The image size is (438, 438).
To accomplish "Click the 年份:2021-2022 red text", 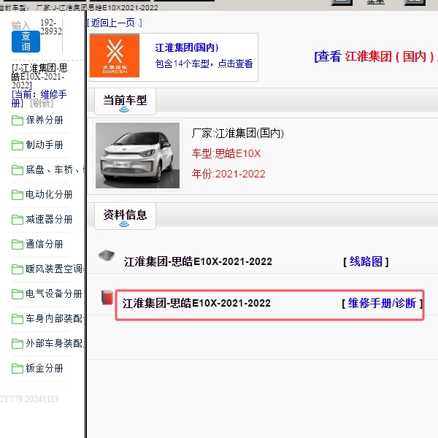I will pos(228,174).
